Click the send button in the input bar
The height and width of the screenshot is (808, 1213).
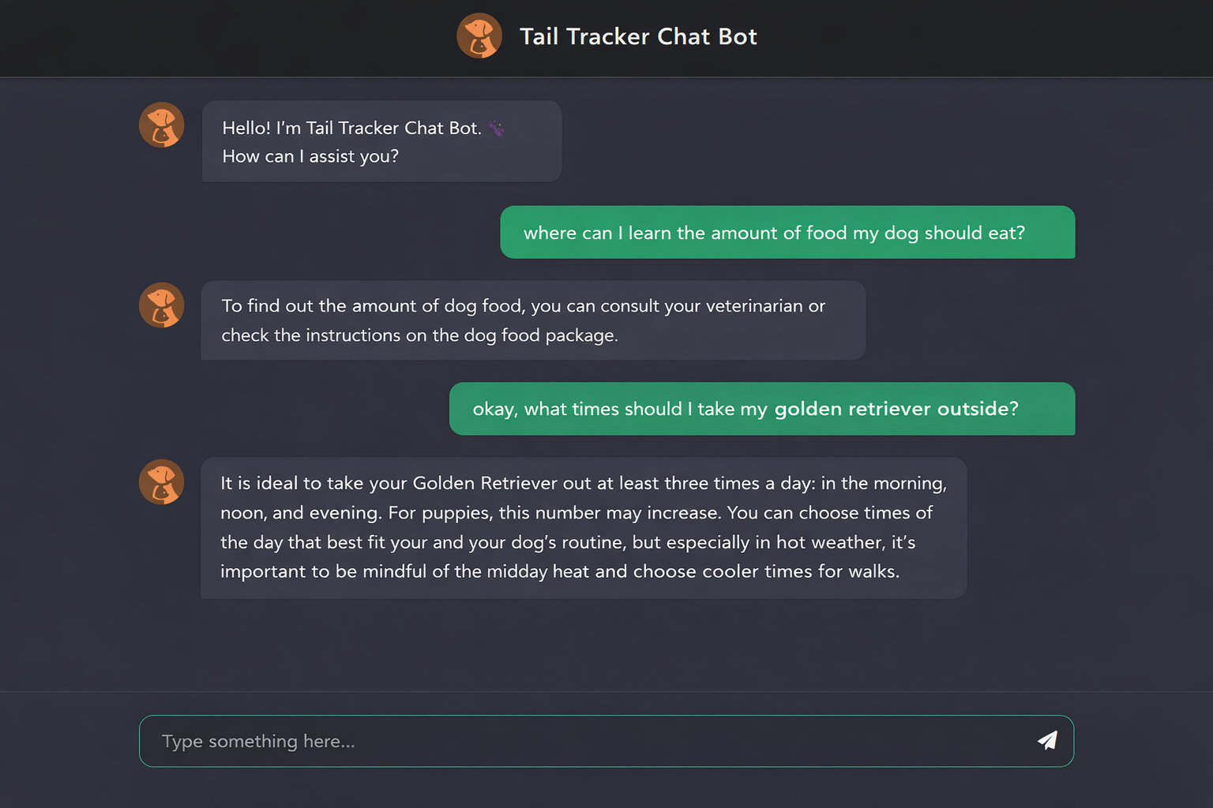[1047, 741]
